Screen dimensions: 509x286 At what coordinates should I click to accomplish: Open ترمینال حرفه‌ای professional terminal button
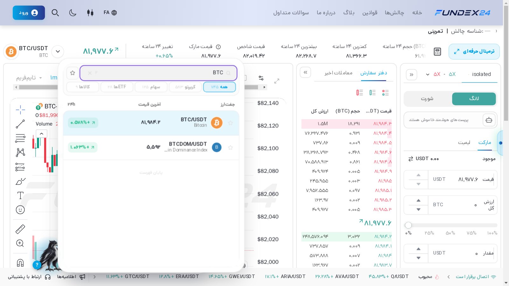(474, 51)
